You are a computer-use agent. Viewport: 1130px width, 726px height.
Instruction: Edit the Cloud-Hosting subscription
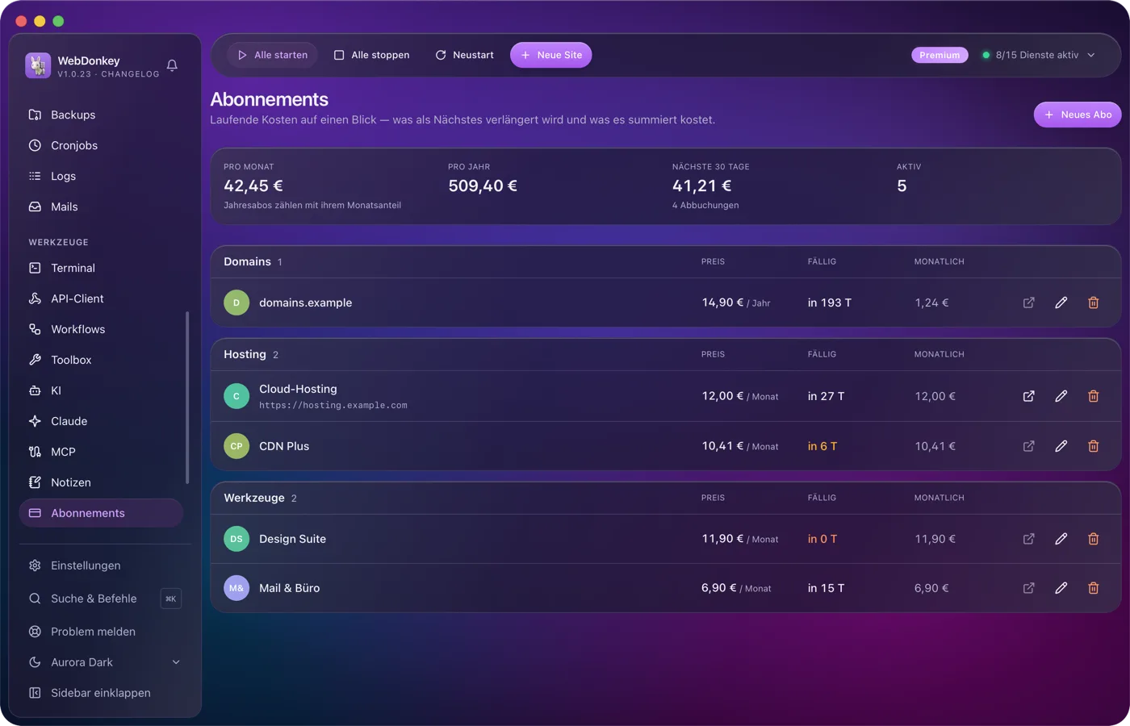[x=1061, y=396]
